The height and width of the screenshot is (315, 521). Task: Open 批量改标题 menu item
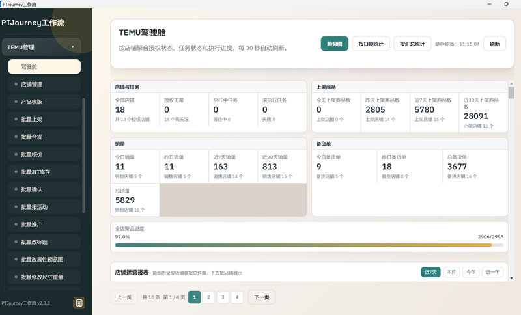[x=44, y=242]
